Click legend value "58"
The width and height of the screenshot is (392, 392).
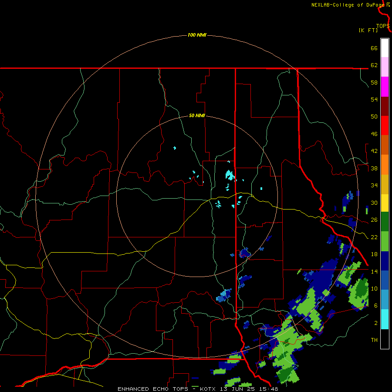pos(374,82)
